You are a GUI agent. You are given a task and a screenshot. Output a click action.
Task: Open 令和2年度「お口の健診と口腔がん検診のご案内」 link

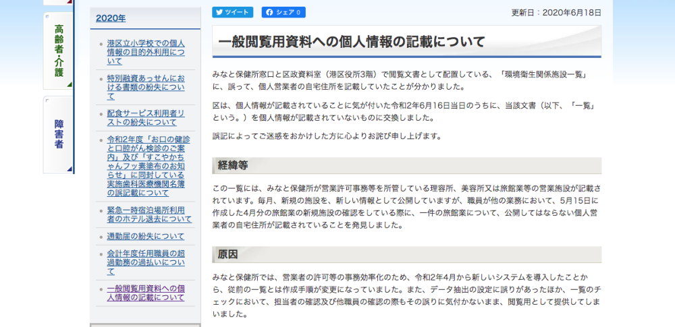(148, 166)
